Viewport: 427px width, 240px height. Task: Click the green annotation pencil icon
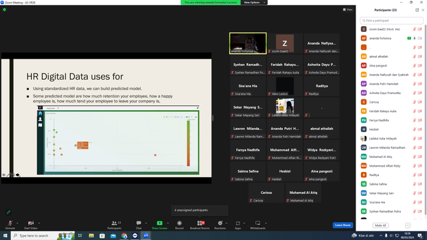click(x=9, y=212)
